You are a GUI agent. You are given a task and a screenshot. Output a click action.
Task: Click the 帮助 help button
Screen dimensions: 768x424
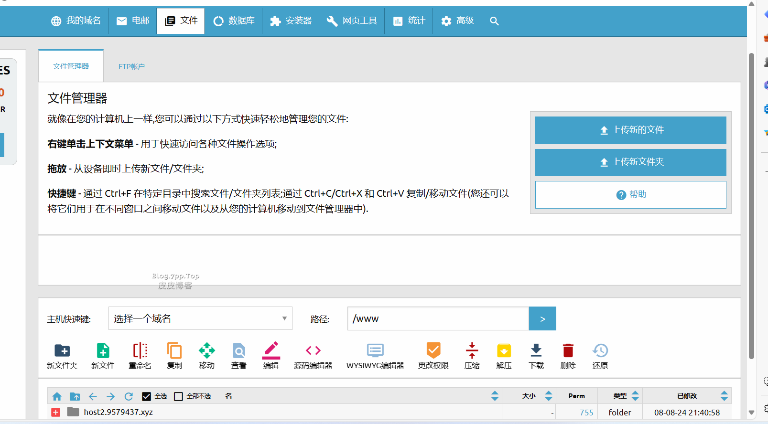[630, 195]
